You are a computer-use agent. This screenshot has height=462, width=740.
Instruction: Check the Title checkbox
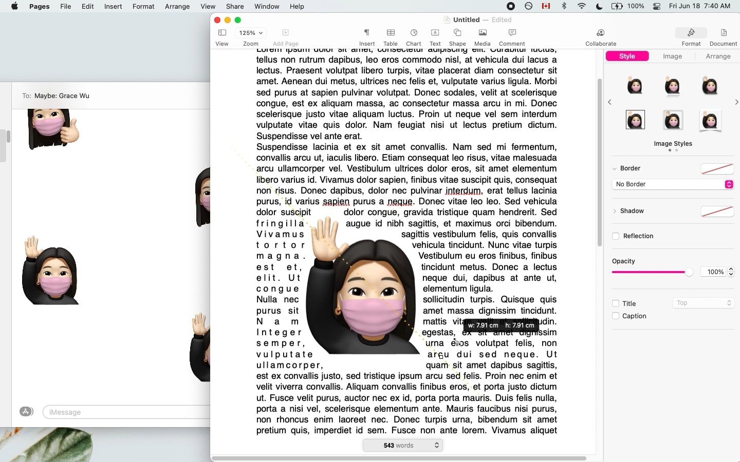[615, 303]
